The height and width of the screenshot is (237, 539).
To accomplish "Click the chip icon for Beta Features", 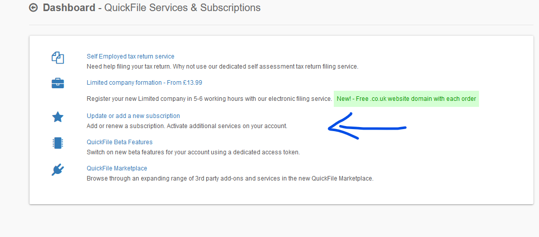I will 58,143.
